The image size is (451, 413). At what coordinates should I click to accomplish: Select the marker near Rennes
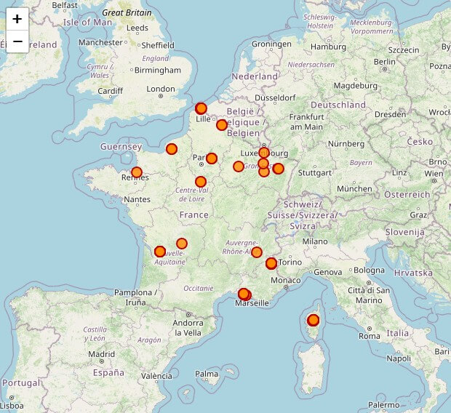click(137, 172)
